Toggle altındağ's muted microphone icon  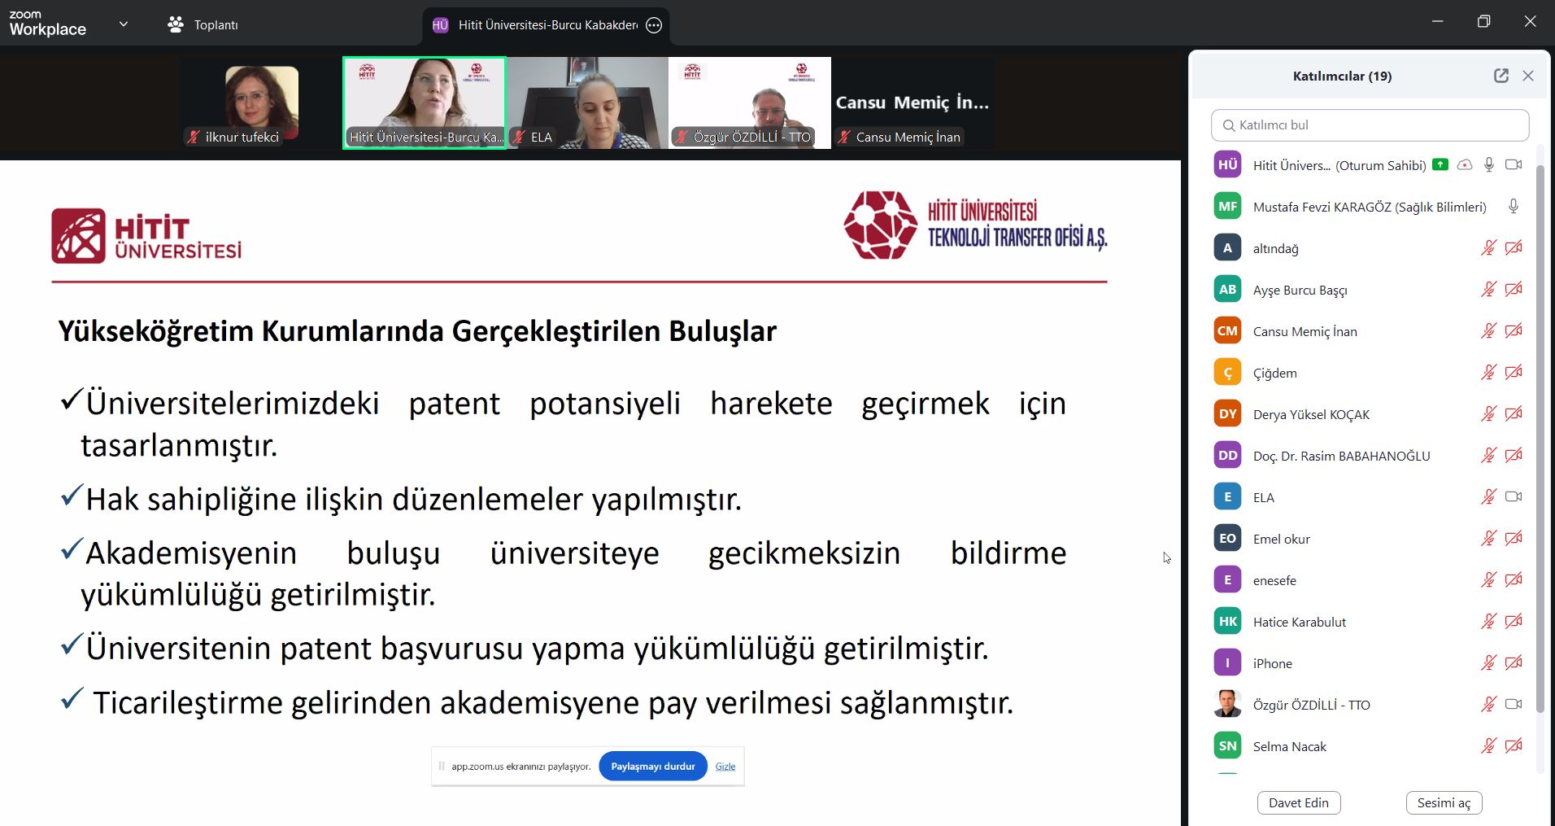click(1488, 248)
